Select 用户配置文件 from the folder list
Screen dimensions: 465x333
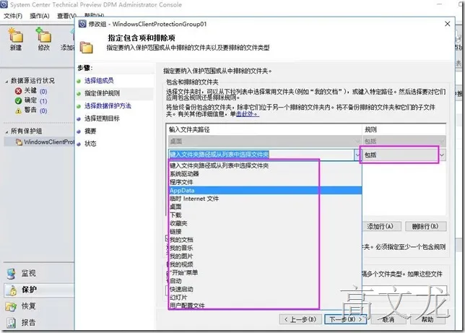pos(265,306)
